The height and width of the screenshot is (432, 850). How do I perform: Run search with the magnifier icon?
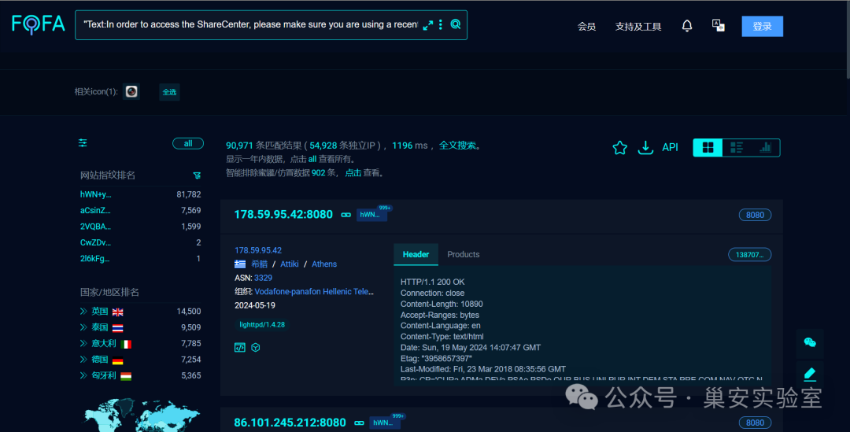coord(456,24)
